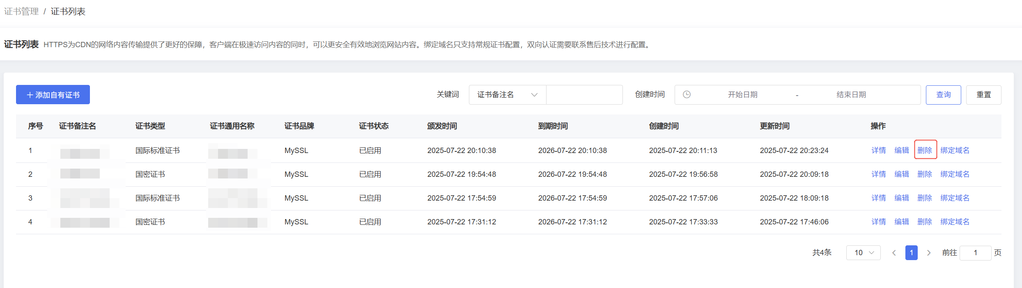Click 证书管理 breadcrumb link

(x=21, y=11)
